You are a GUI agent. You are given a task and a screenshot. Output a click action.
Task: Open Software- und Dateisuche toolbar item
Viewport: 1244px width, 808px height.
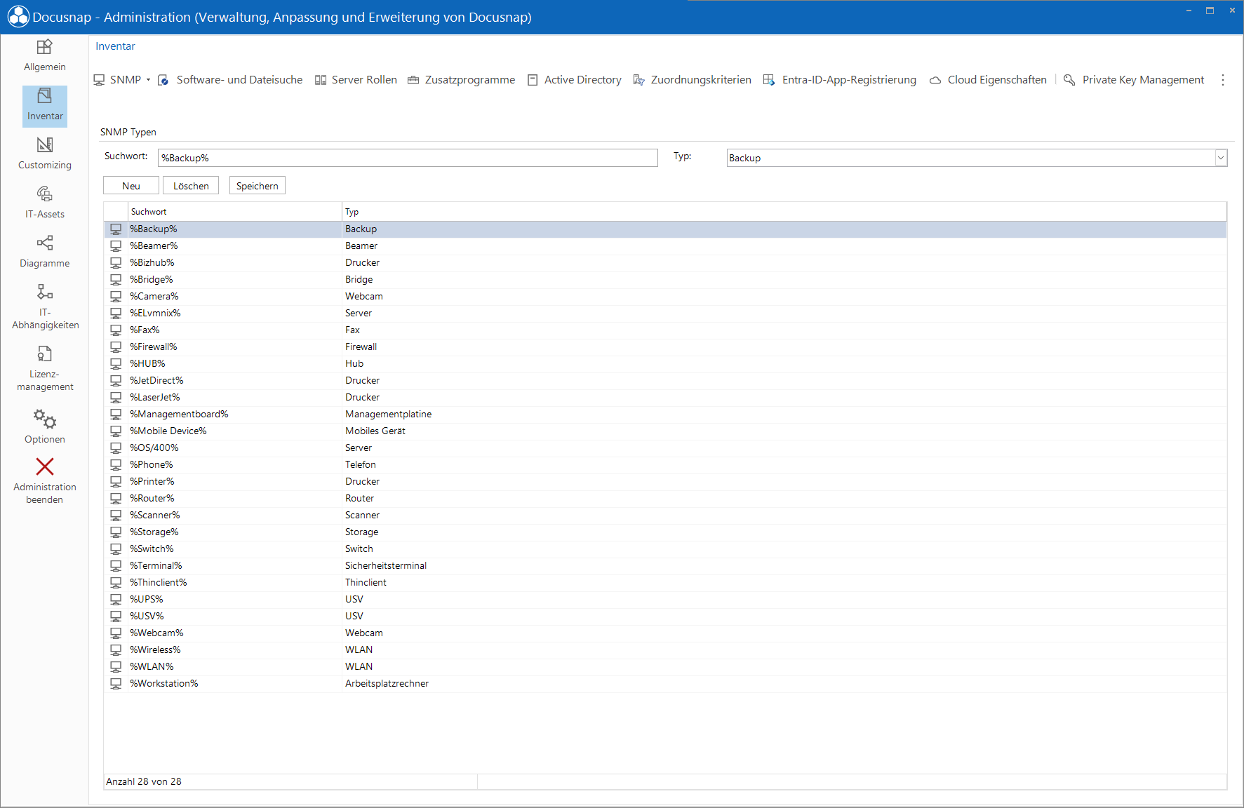pos(231,80)
